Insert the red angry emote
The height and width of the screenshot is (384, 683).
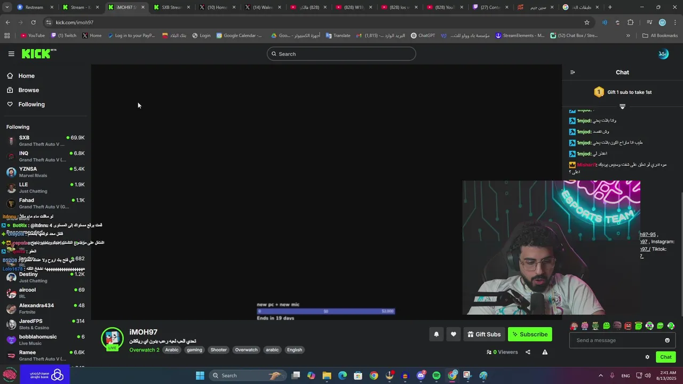628,326
